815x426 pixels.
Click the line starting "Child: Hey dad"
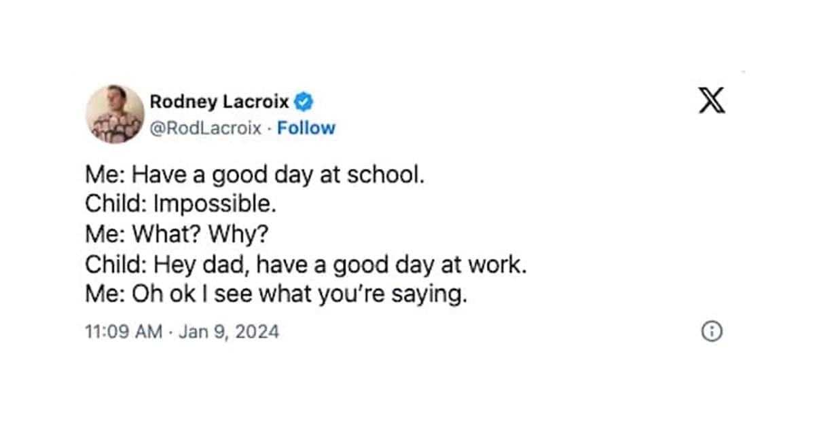[306, 265]
